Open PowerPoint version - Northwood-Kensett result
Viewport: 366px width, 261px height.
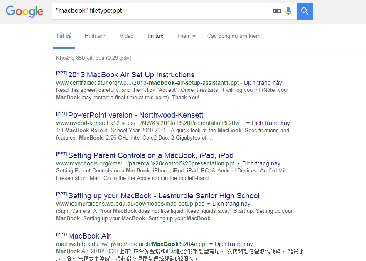135,115
